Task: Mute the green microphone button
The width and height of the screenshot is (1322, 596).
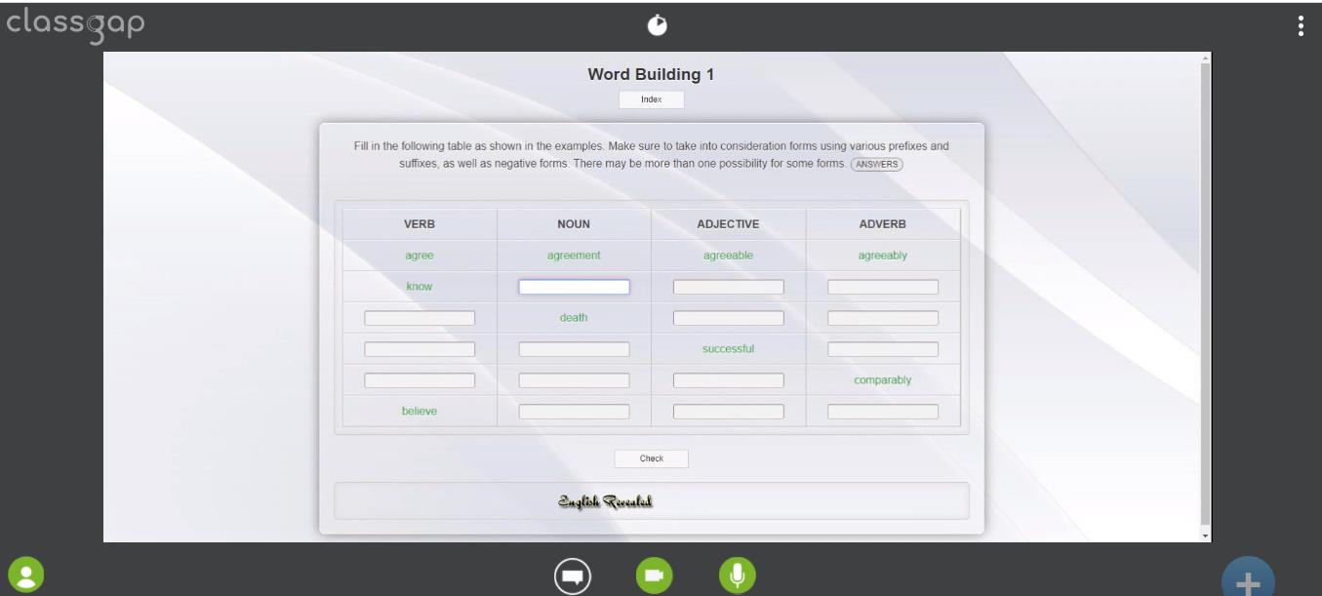Action: click(738, 576)
